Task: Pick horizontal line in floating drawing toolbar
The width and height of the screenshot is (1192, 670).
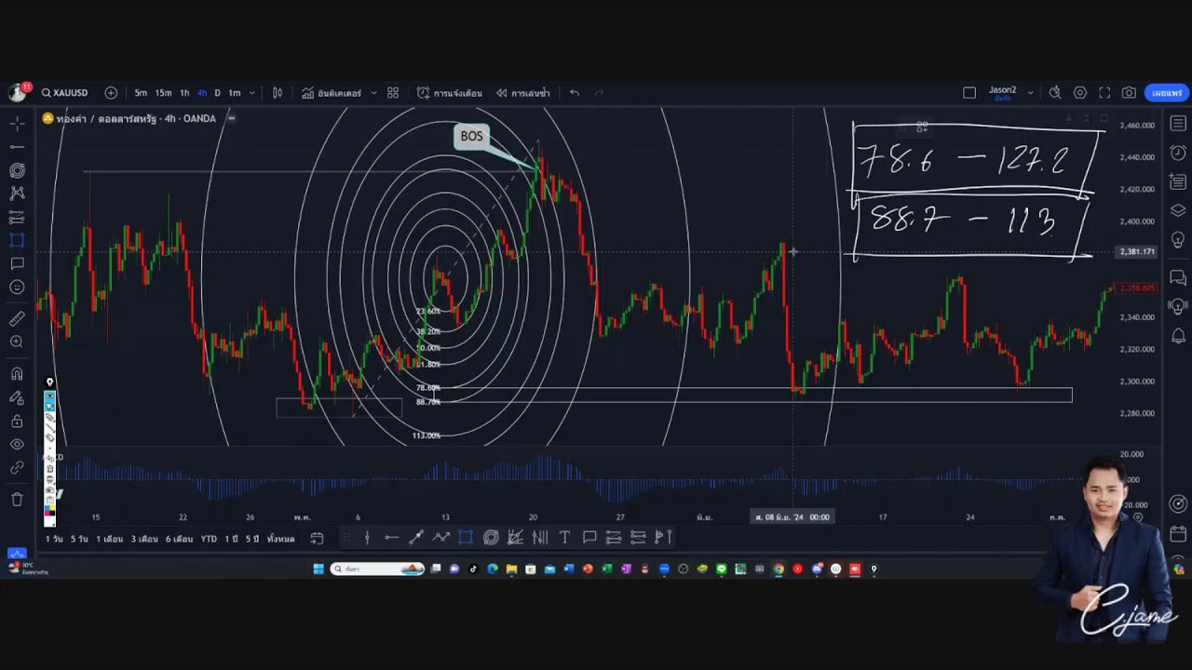Action: tap(391, 537)
